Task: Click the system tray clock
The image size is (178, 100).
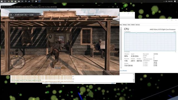Action: 170,1
